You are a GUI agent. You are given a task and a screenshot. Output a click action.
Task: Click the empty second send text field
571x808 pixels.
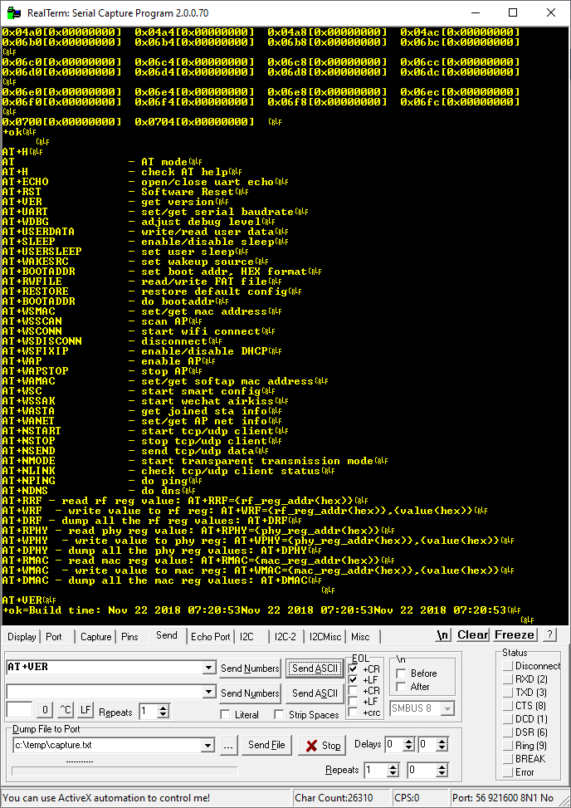pos(105,691)
